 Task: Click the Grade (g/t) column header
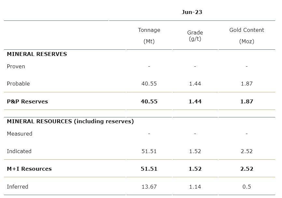pos(195,35)
